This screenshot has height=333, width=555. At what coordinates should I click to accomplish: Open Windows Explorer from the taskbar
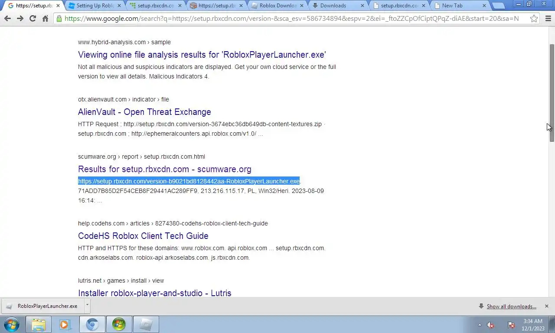point(39,324)
